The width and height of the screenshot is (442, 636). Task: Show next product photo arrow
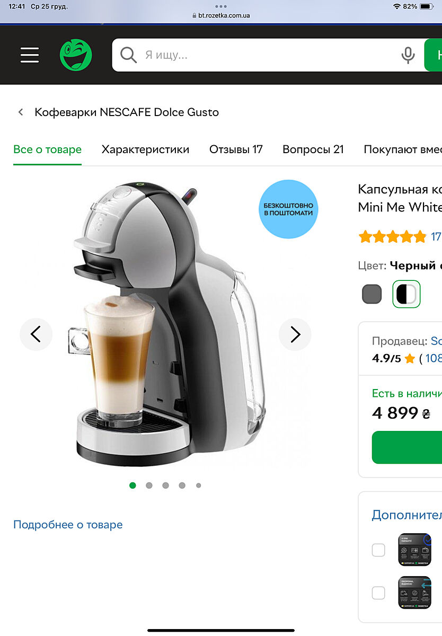coord(295,334)
